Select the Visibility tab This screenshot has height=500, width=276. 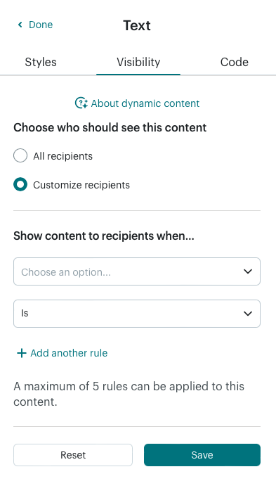(138, 62)
